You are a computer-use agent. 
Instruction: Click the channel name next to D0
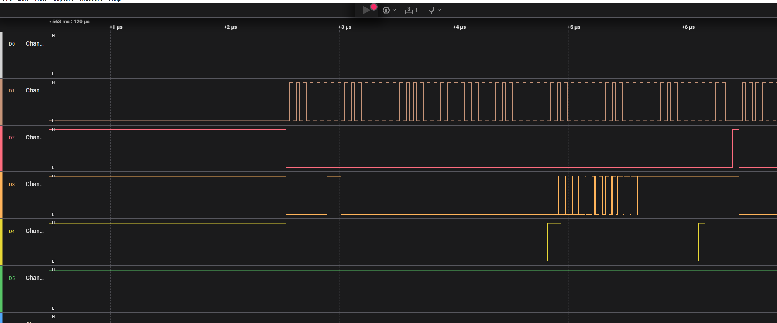tap(35, 44)
